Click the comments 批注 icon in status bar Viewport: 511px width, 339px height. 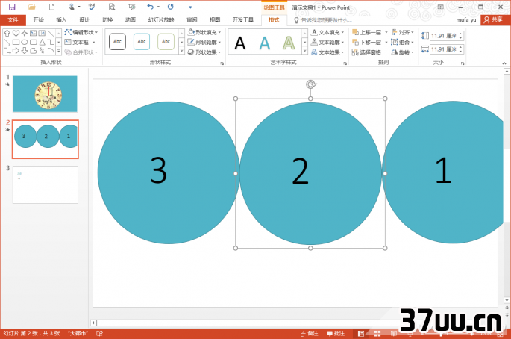[336, 334]
